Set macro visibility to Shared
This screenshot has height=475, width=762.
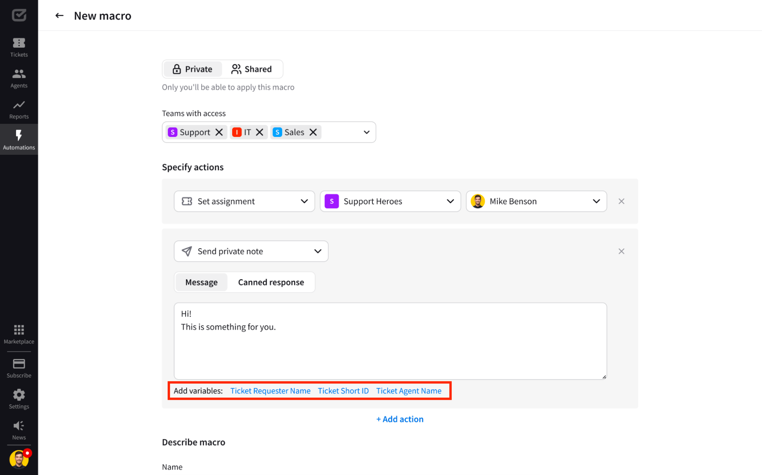252,69
